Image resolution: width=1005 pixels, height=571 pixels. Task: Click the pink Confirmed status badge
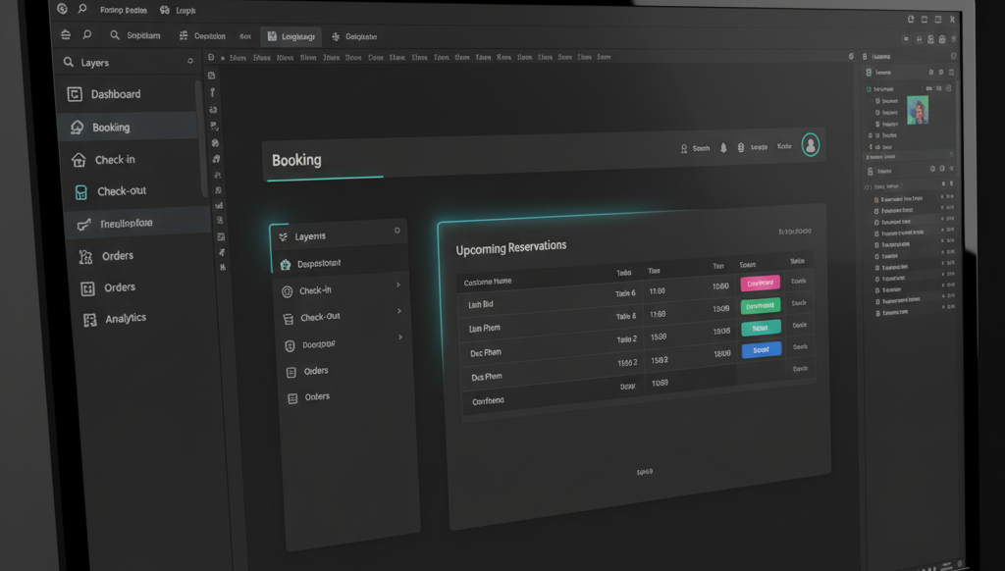761,284
